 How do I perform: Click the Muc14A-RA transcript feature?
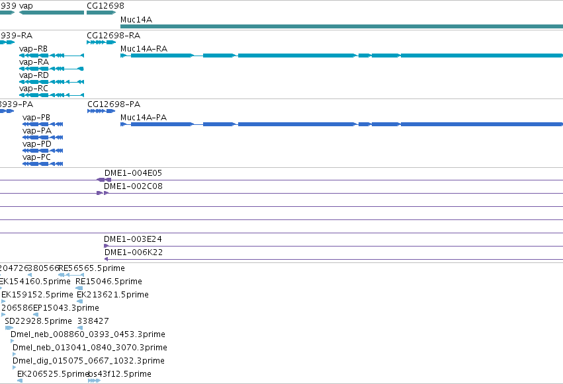click(341, 56)
